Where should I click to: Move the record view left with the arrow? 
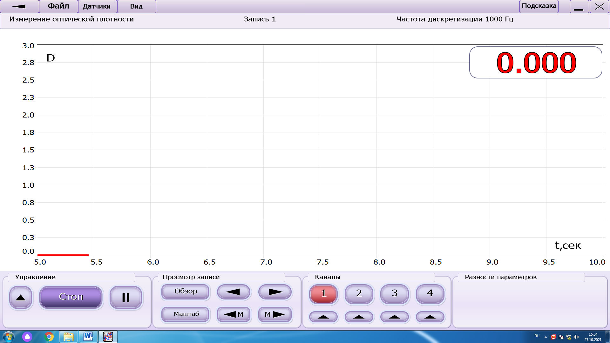pos(234,292)
